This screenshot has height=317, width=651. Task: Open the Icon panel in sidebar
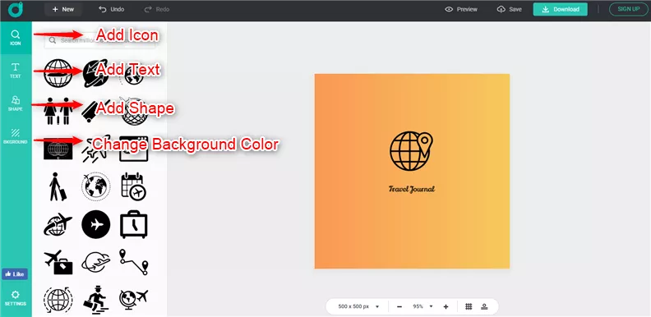[x=16, y=38]
